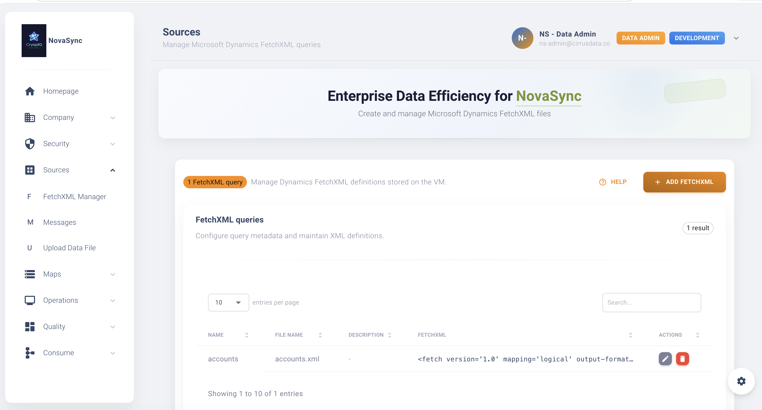Click the DEVELOPMENT badge
Image resolution: width=762 pixels, height=410 pixels.
(697, 38)
